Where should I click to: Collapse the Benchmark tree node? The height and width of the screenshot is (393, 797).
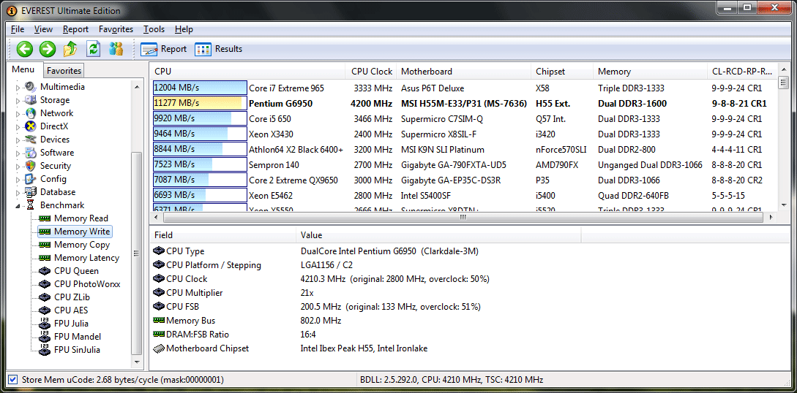click(18, 206)
